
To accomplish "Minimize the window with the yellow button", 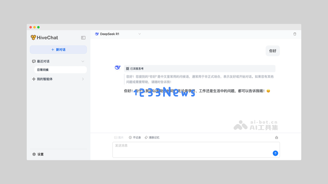I will [x=34, y=27].
